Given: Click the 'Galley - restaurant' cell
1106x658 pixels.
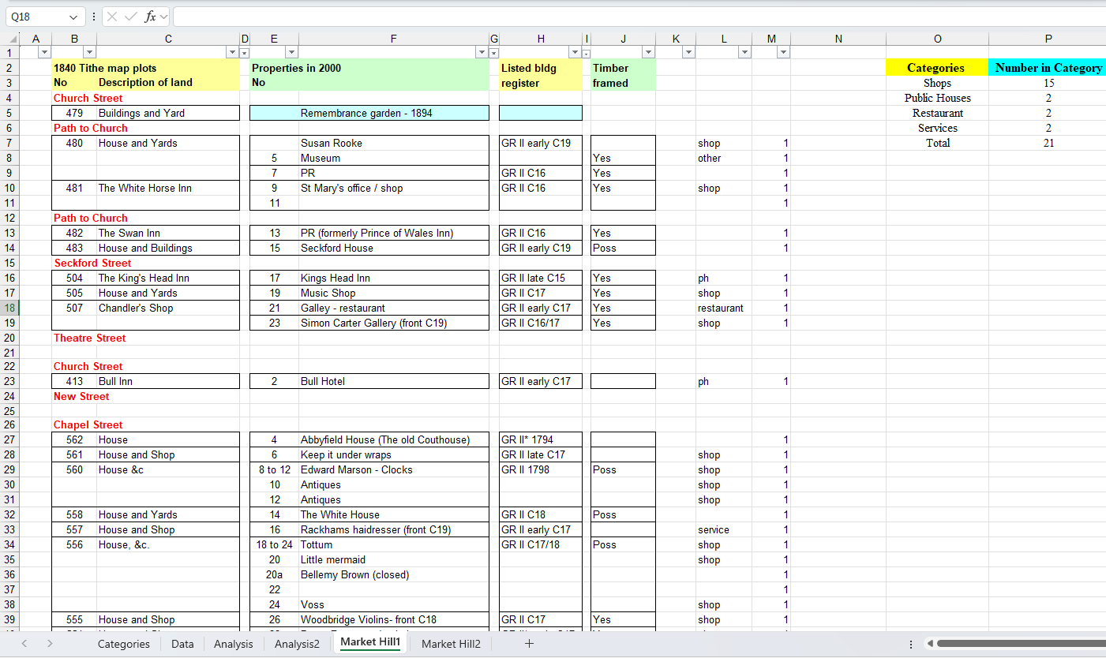Looking at the screenshot, I should (x=393, y=308).
